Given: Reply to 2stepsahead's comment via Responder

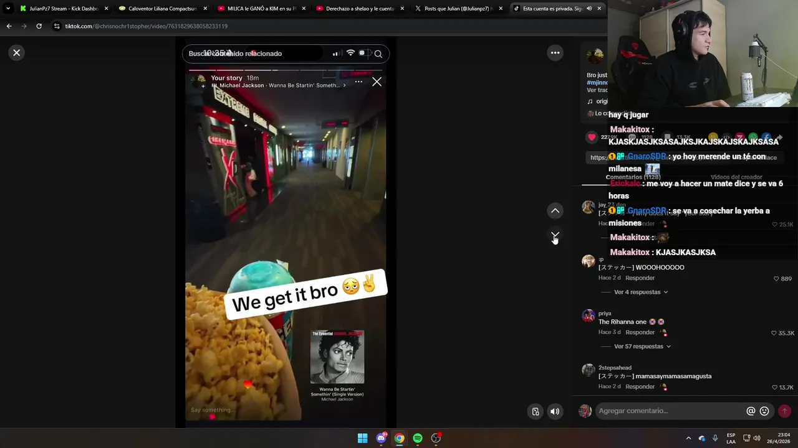Looking at the screenshot, I should (640, 386).
